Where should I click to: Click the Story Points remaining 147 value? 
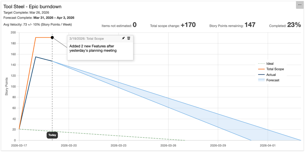click(x=250, y=25)
